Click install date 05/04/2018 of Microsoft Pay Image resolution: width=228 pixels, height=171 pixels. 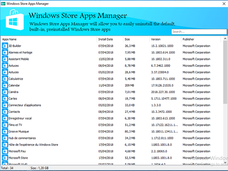point(106,151)
